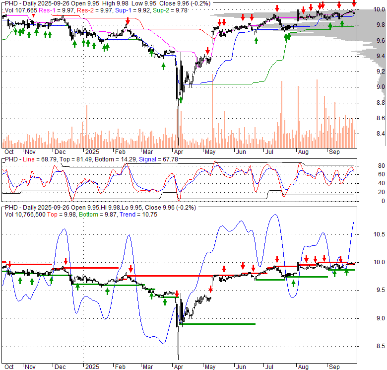This screenshot has width=387, height=370.
Task: Click "Apr" on the upper chart's date axis
Action: (x=179, y=152)
